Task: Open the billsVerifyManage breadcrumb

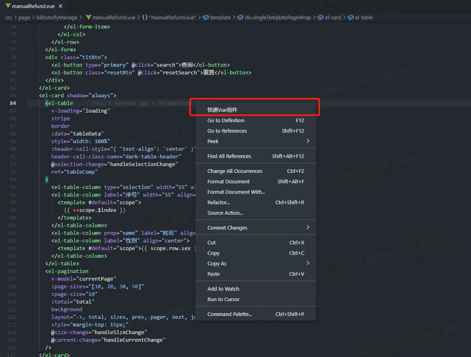Action: [x=57, y=17]
